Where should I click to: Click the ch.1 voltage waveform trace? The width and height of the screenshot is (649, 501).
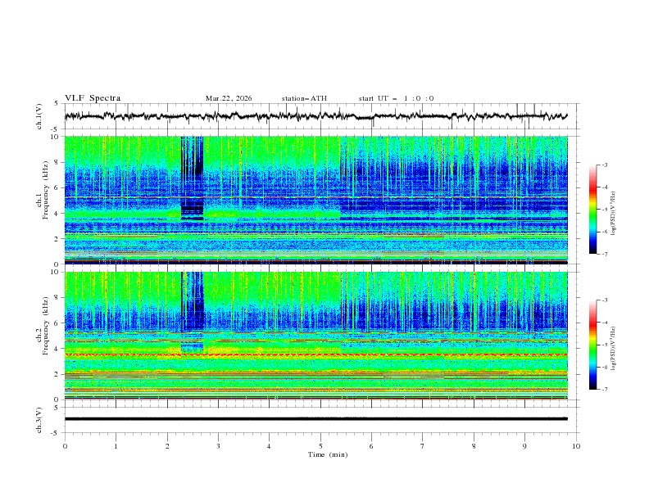click(315, 116)
